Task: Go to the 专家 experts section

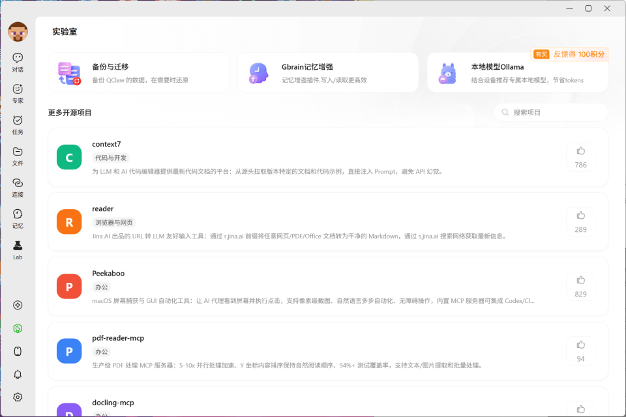Action: pos(18,94)
